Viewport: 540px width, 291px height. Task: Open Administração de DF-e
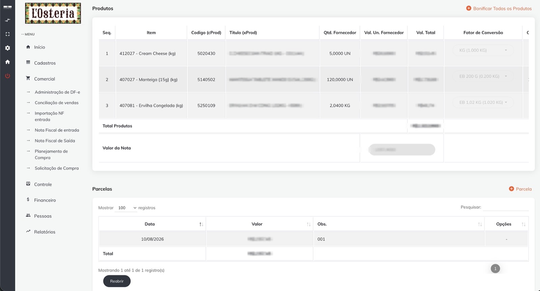[x=57, y=92]
